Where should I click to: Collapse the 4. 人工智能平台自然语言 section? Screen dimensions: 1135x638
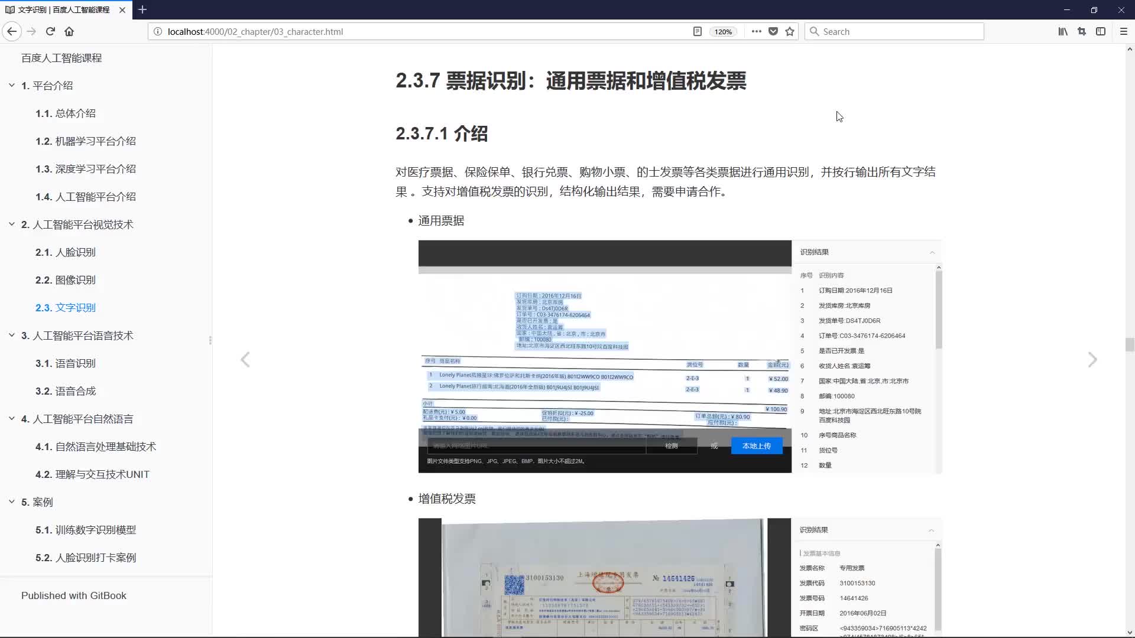coord(11,418)
